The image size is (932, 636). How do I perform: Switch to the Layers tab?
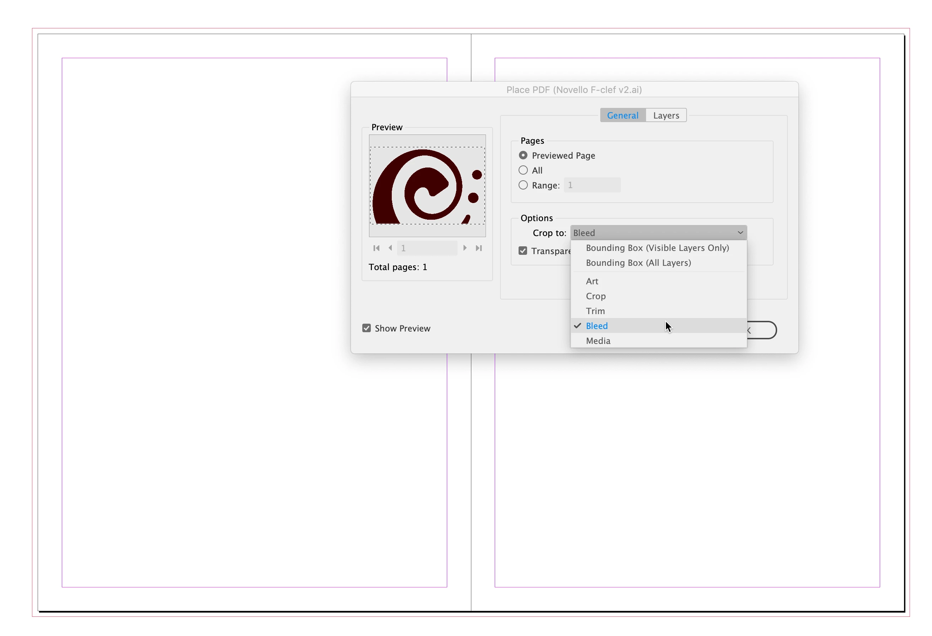[x=666, y=115]
